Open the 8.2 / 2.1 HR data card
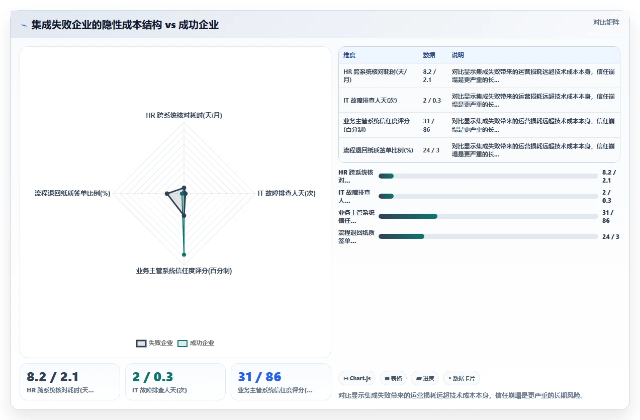The height and width of the screenshot is (420, 640). (70, 382)
